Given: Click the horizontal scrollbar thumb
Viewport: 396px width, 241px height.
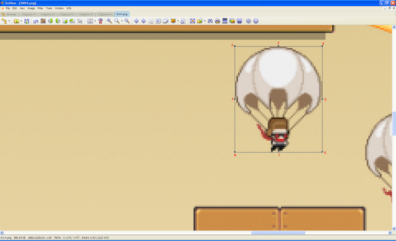Looking at the screenshot, I should point(278,233).
